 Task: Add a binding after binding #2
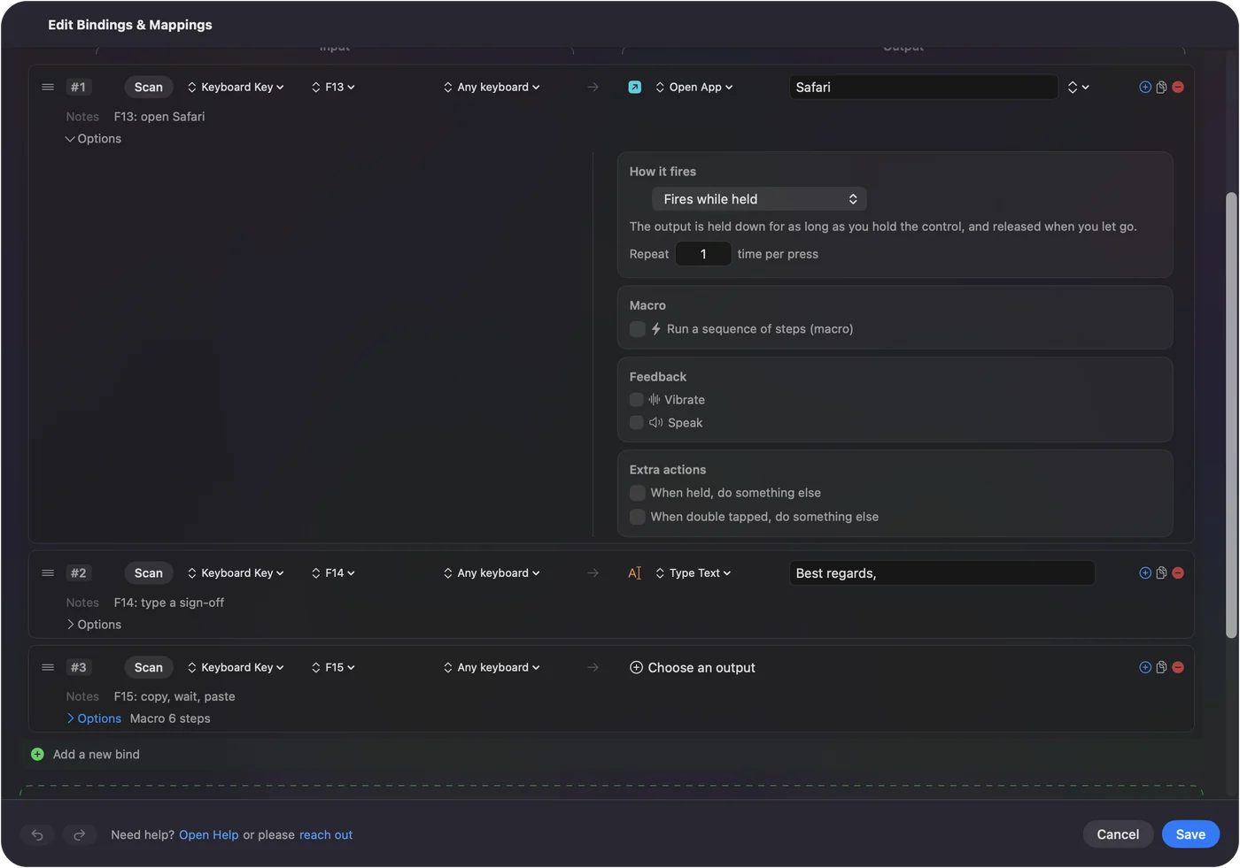[x=1144, y=572]
